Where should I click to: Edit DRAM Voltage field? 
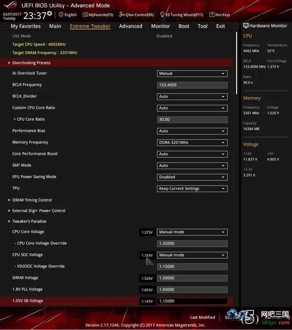pyautogui.click(x=192, y=278)
